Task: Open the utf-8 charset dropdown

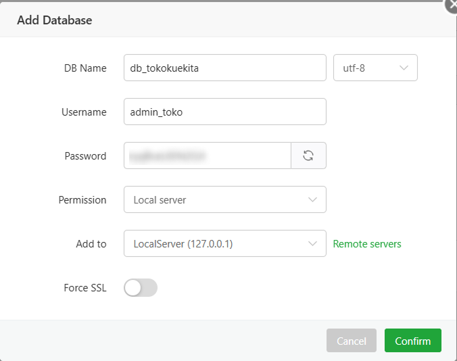Action: pos(375,68)
